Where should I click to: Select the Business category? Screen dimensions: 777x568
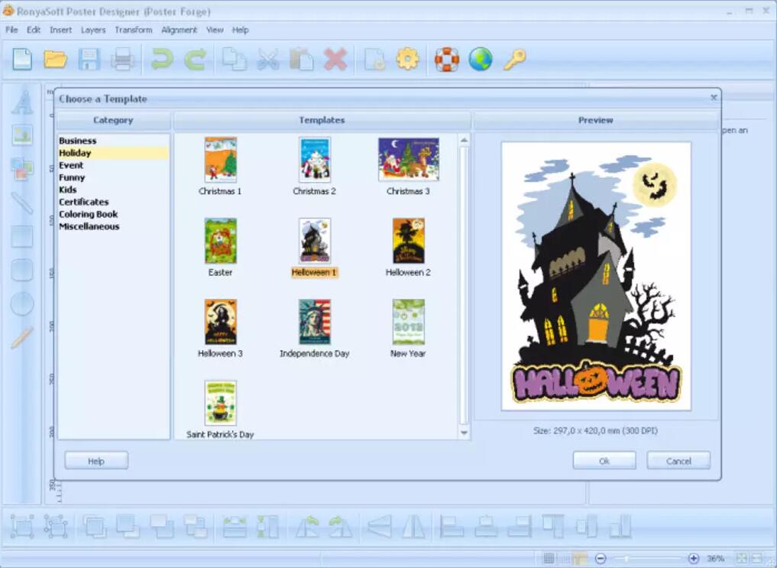point(114,141)
